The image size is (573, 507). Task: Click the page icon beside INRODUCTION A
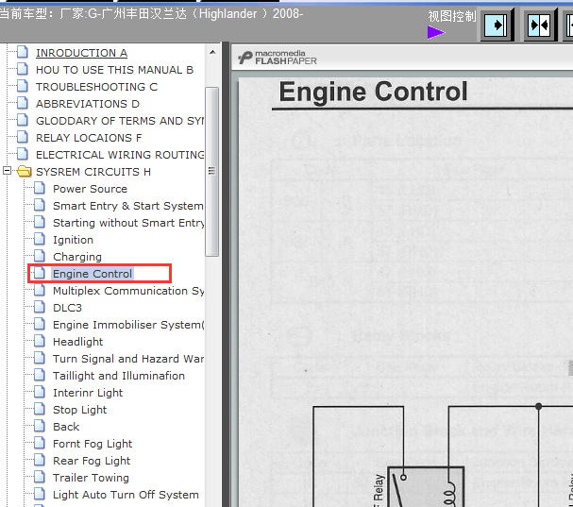click(x=23, y=52)
